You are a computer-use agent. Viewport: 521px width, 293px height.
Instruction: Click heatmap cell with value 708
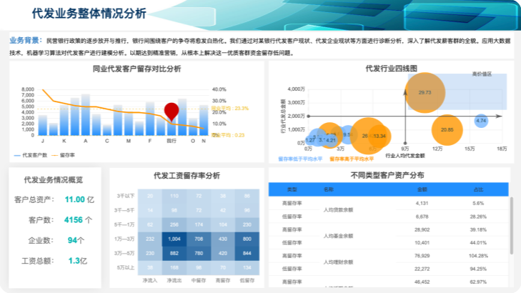[x=199, y=239]
